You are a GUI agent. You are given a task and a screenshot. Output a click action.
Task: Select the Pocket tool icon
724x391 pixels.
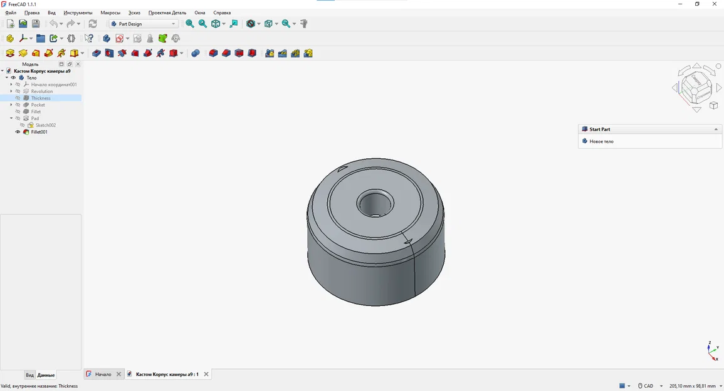click(x=96, y=53)
